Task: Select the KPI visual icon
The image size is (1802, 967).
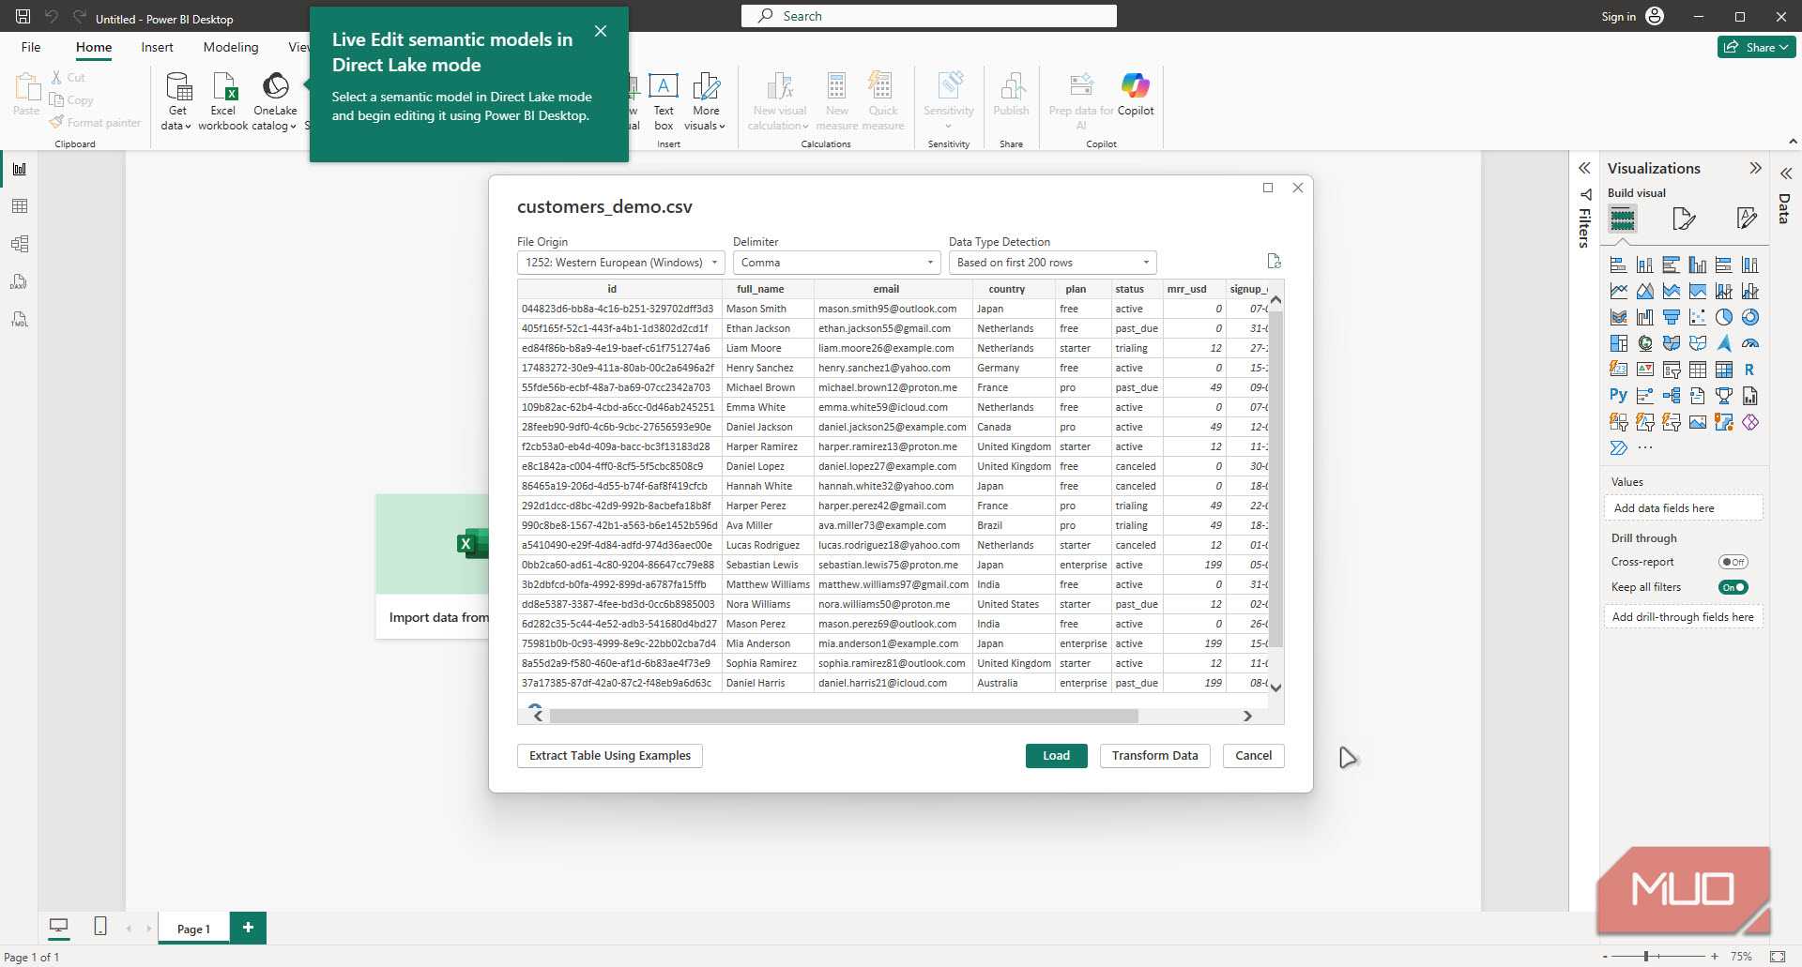Action: point(1644,370)
